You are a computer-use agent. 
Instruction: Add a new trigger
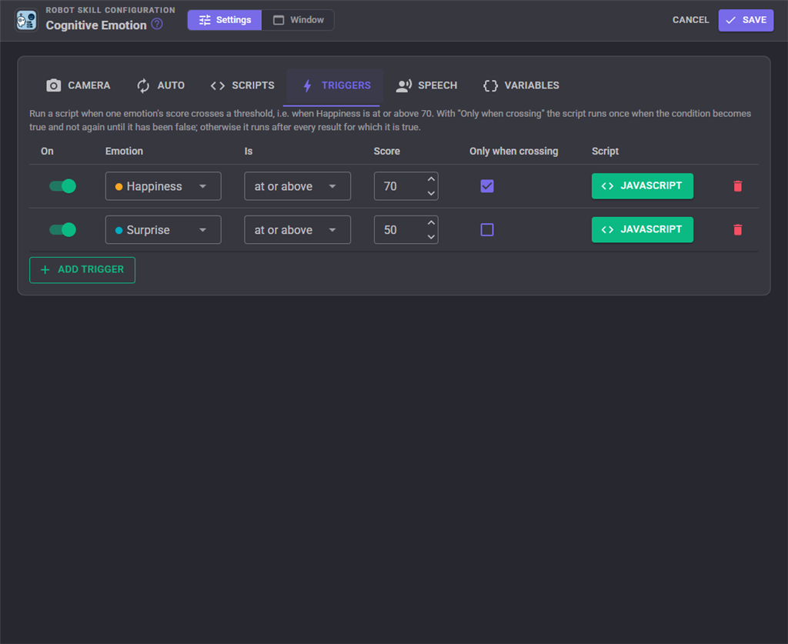82,270
